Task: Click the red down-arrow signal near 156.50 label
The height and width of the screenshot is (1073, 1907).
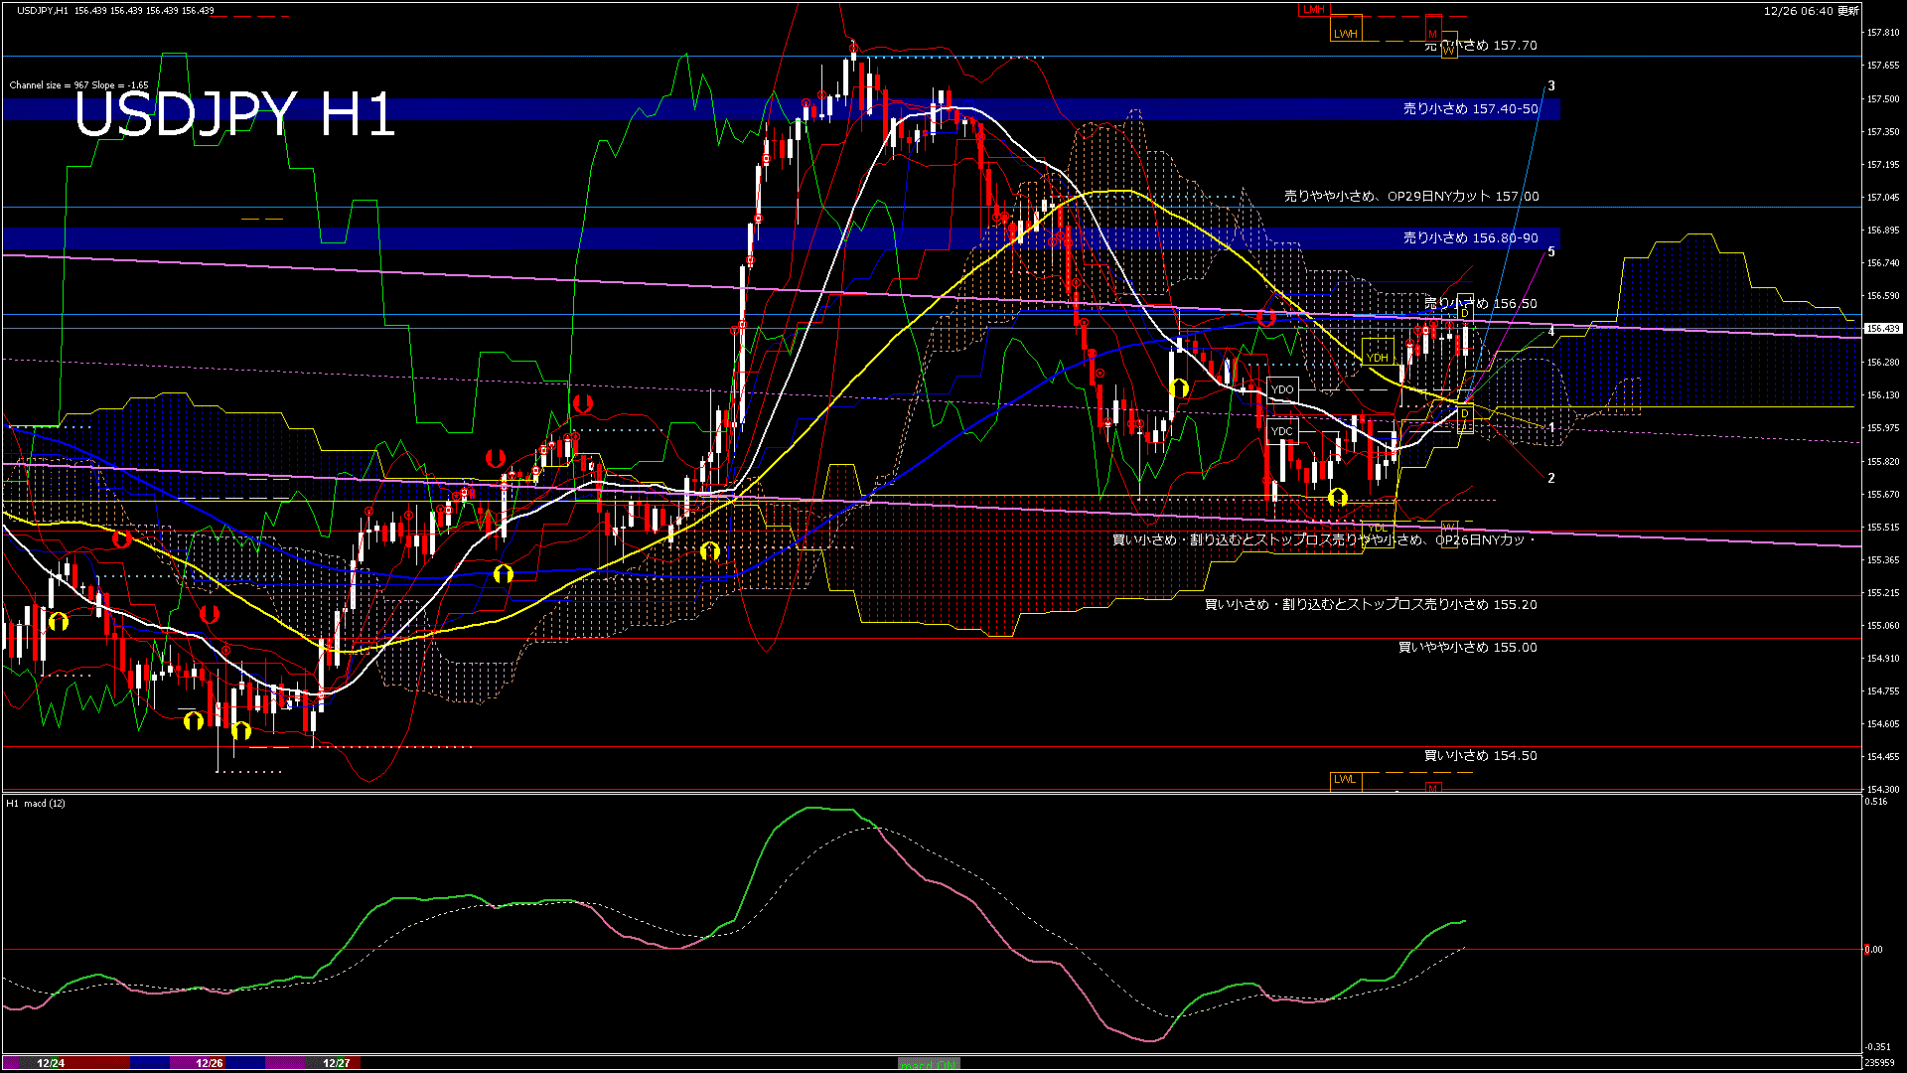Action: pos(1266,318)
